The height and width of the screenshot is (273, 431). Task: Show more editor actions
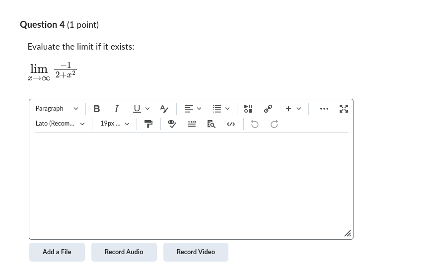point(324,109)
